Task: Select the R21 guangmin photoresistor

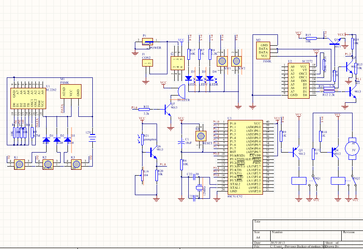Action: point(142,139)
